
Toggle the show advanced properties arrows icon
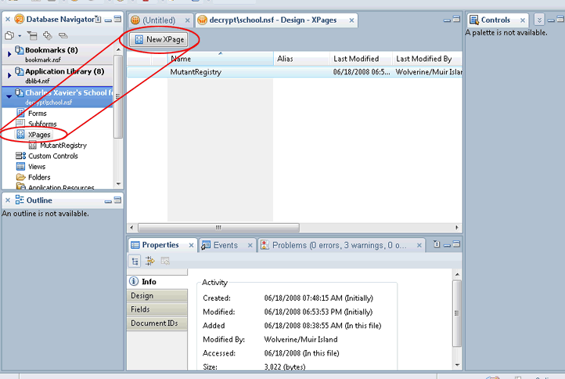coord(150,261)
